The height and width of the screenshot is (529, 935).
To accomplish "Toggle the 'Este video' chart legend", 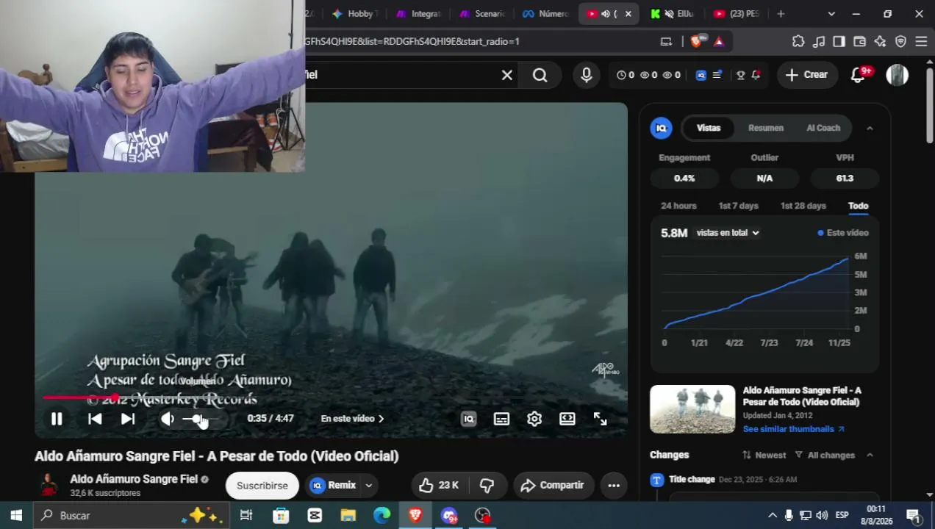I will pyautogui.click(x=843, y=233).
